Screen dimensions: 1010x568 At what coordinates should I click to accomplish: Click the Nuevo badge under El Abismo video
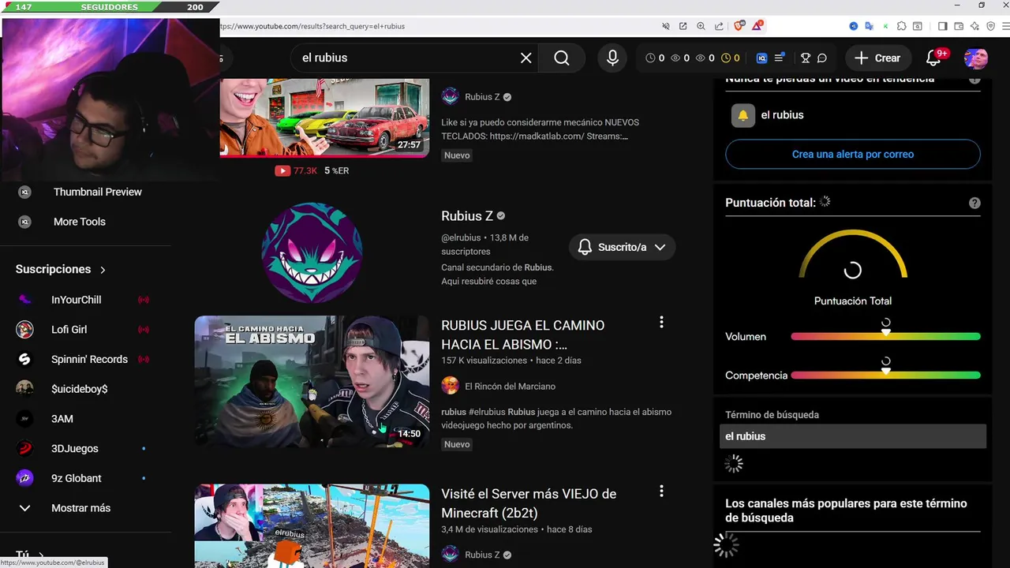[x=457, y=444]
